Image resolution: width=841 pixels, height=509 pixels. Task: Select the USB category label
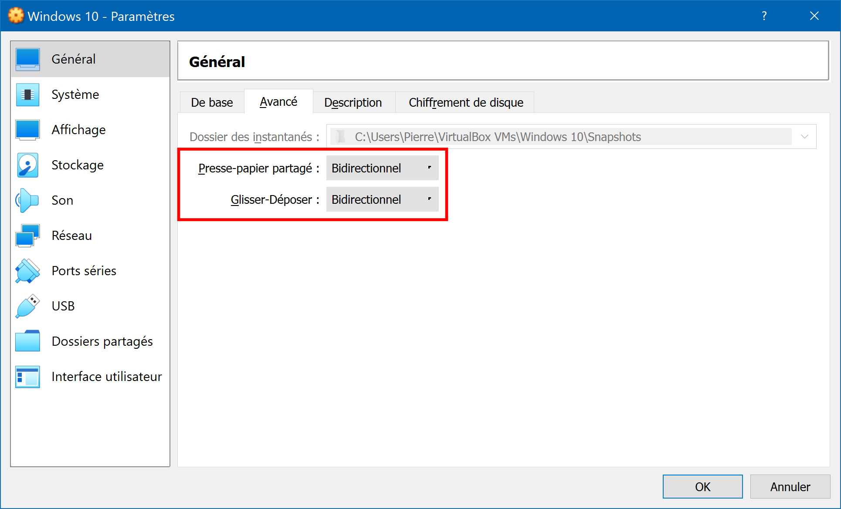[63, 306]
